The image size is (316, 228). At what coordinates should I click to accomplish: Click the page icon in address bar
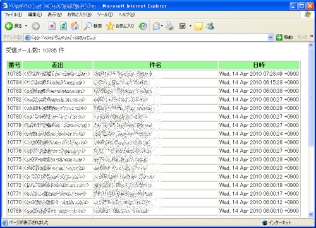27,37
